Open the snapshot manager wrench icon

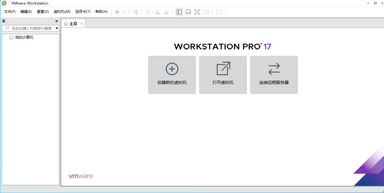point(166,12)
